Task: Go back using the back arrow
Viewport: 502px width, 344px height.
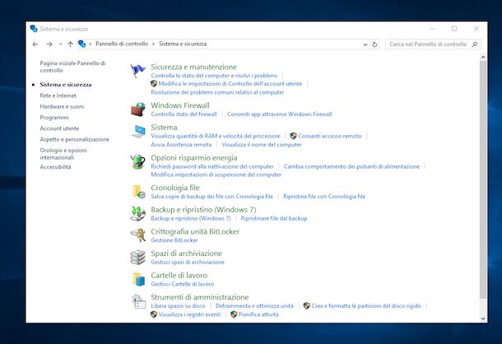Action: click(x=35, y=44)
